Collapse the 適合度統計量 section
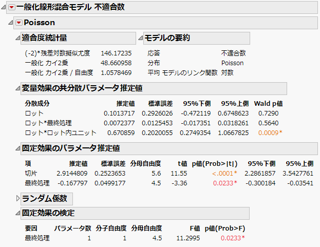The image size is (320, 247). 18,38
